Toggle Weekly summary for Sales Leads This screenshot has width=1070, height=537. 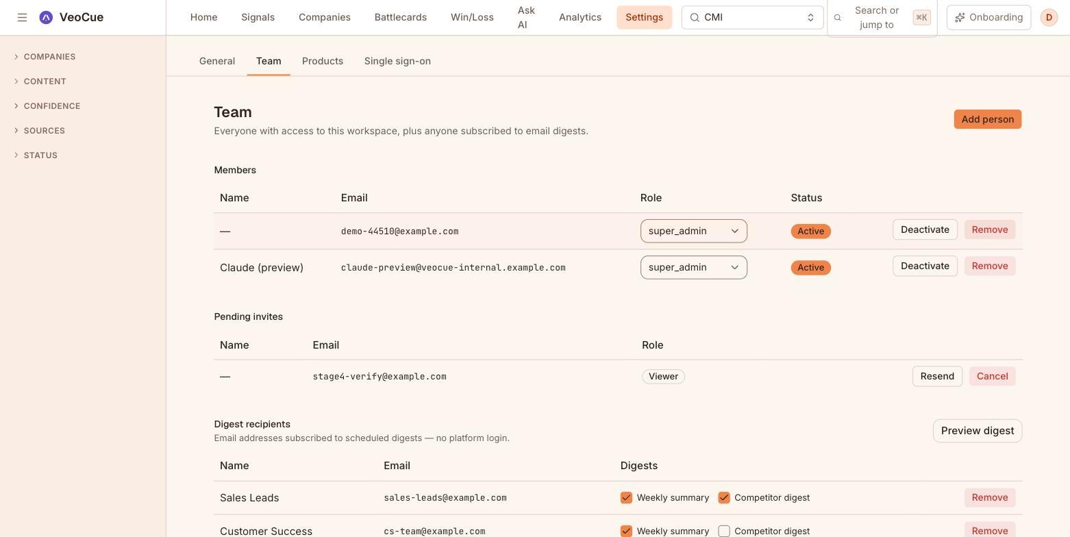point(626,498)
